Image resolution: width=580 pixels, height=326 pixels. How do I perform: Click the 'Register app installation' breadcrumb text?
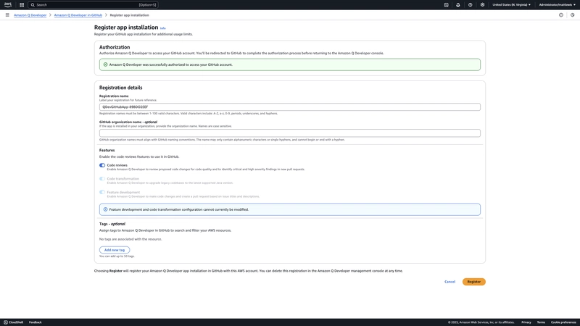tap(130, 15)
